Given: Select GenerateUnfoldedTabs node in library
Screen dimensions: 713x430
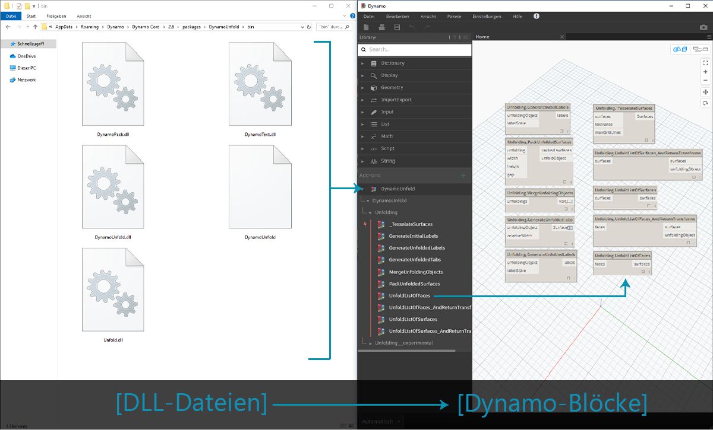Looking at the screenshot, I should [415, 260].
